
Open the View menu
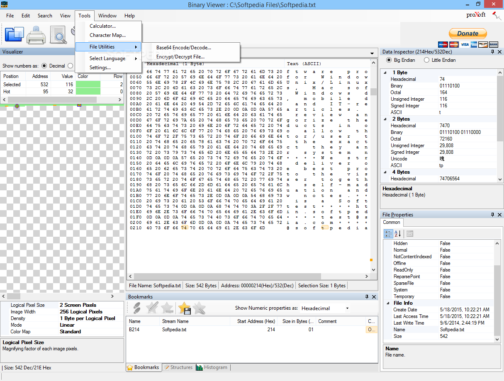(65, 16)
